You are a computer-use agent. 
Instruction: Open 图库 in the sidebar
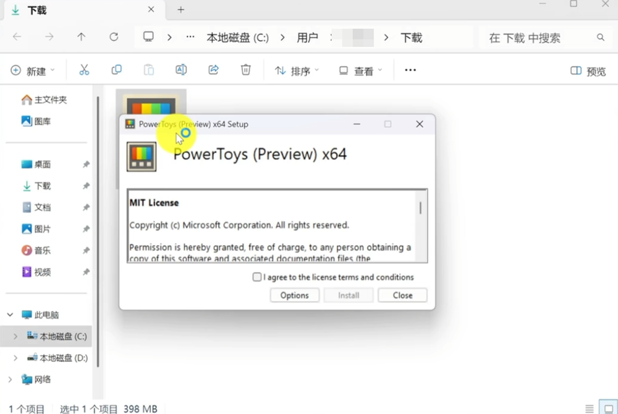(x=36, y=121)
